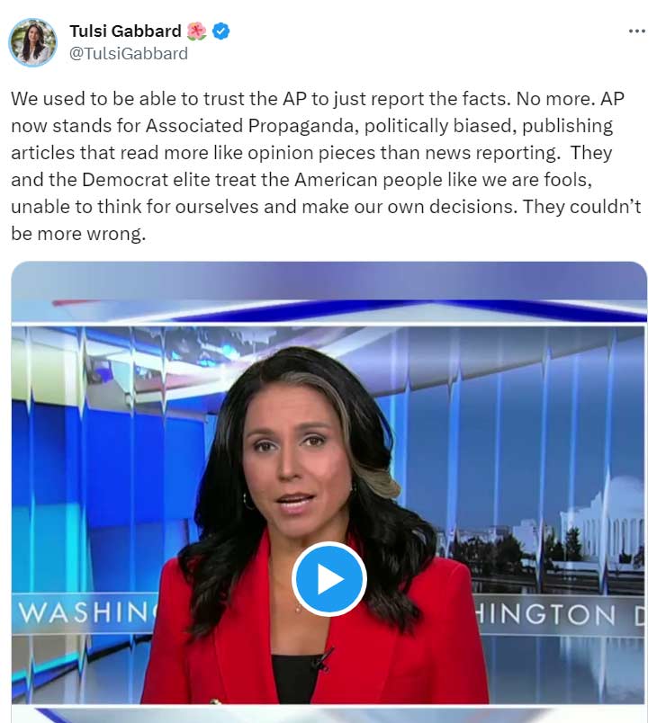657x723 pixels.
Task: Play the embedded video
Action: point(329,579)
